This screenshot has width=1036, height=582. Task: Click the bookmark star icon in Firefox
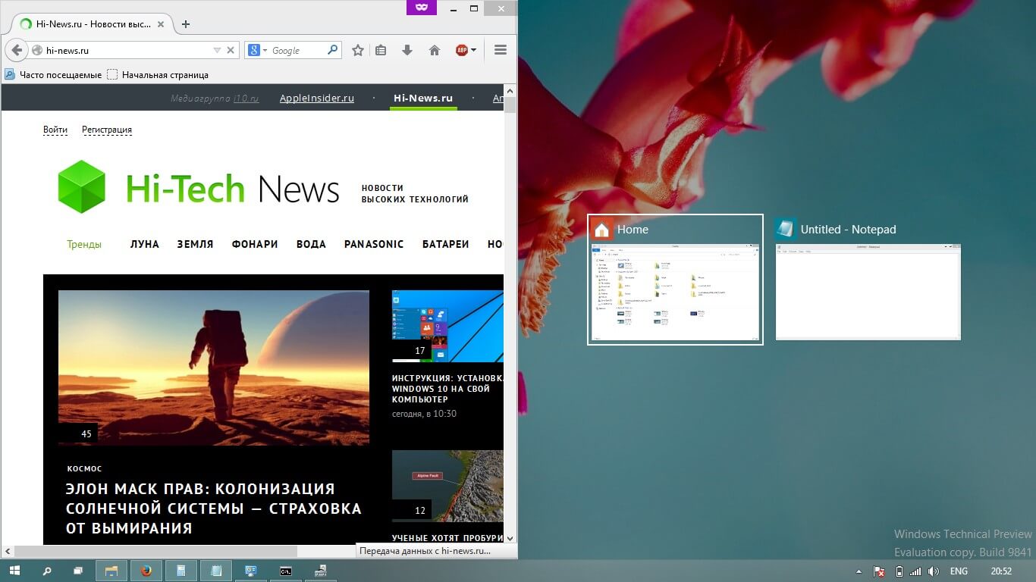[358, 51]
